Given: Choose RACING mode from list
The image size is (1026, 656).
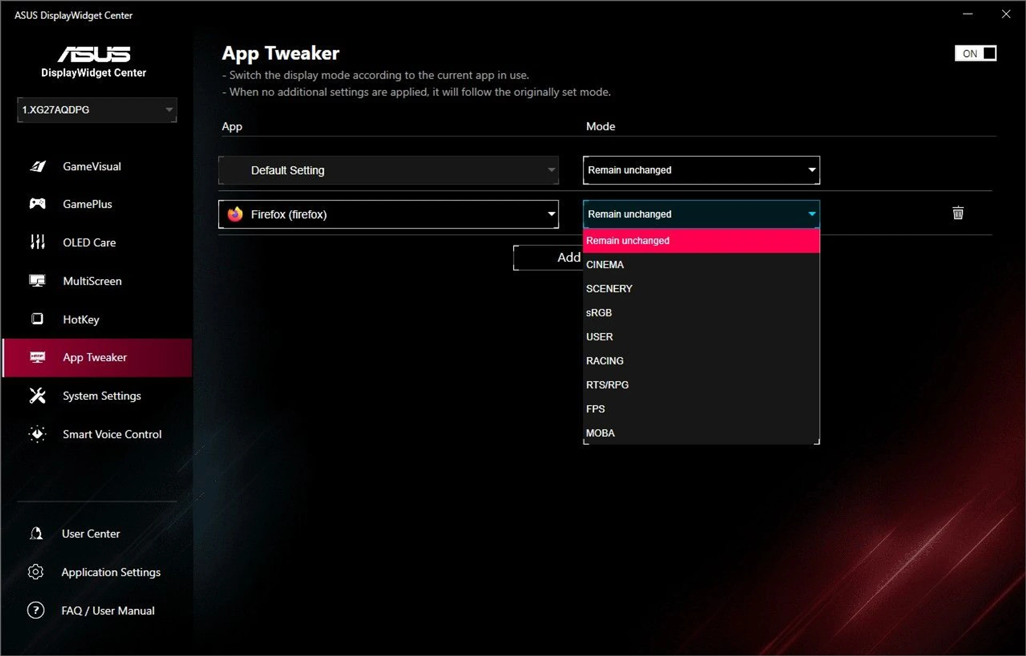Looking at the screenshot, I should pyautogui.click(x=701, y=361).
